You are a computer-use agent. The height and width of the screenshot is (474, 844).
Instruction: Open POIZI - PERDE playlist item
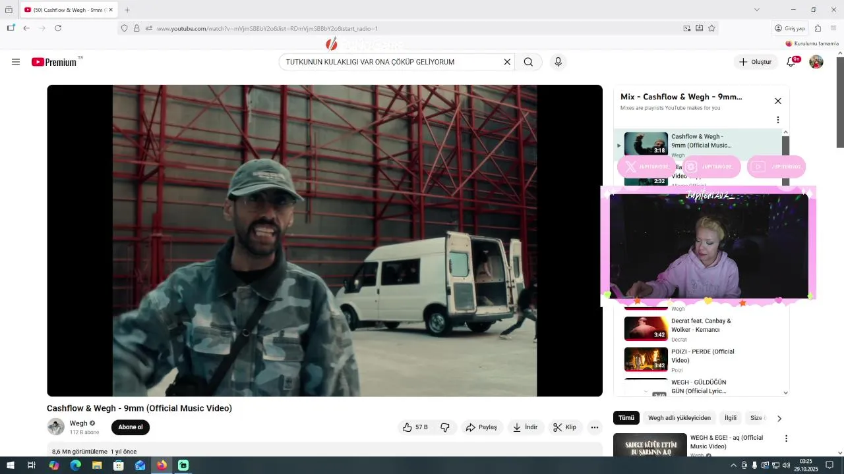point(699,359)
